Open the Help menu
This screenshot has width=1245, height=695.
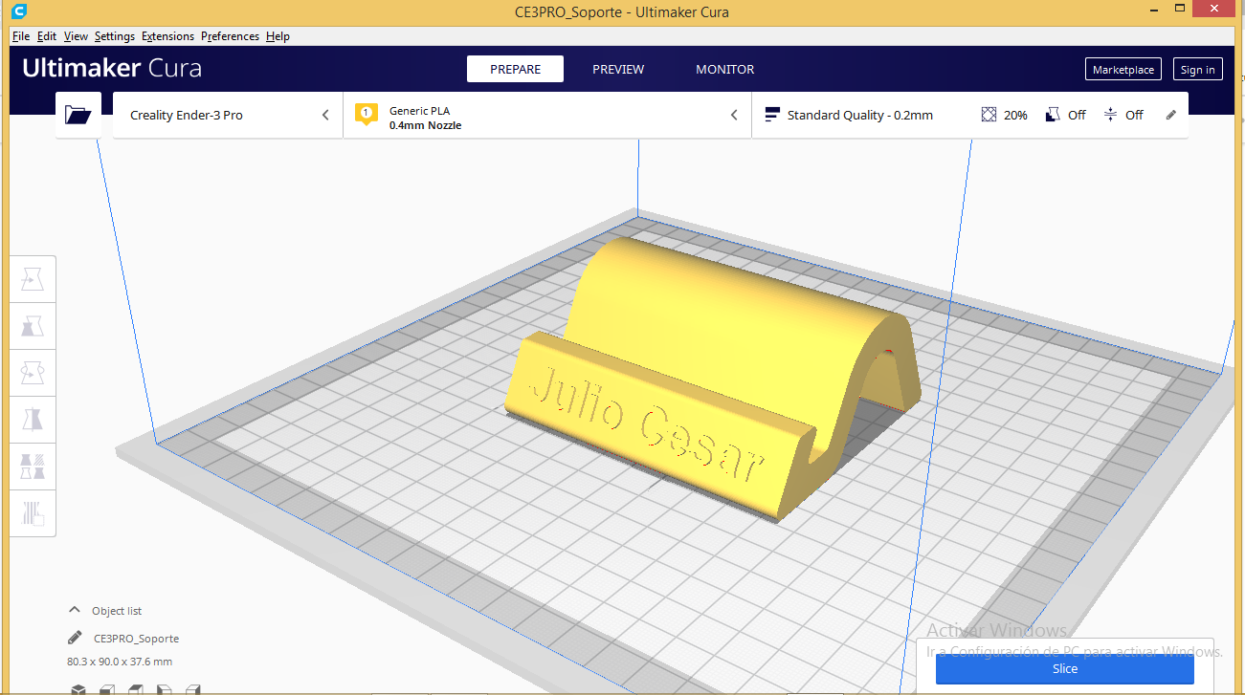click(x=278, y=36)
